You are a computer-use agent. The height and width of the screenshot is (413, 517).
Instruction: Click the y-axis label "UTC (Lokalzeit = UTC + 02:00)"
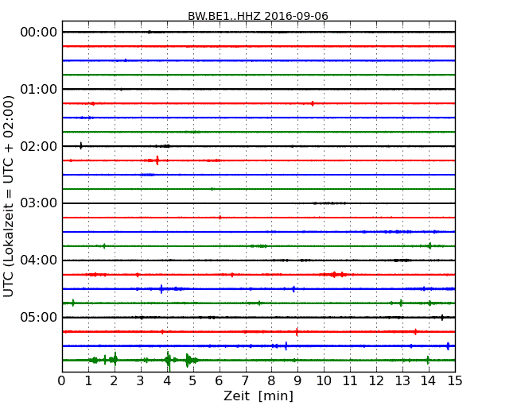pyautogui.click(x=9, y=196)
